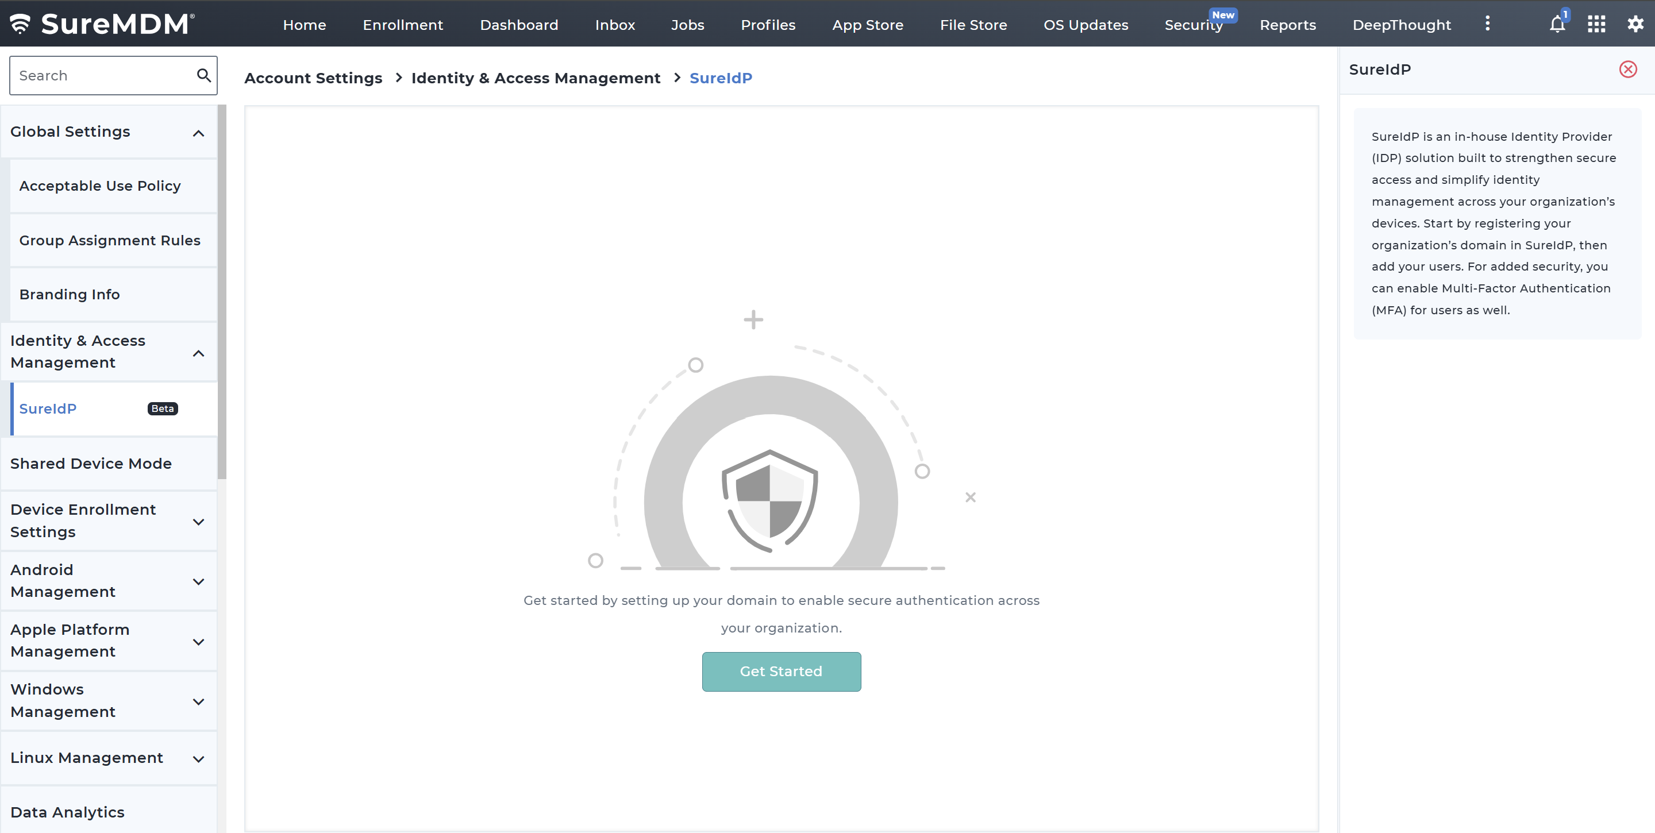Image resolution: width=1655 pixels, height=833 pixels.
Task: Click the sidebar vertical scrollbar
Action: pos(222,292)
